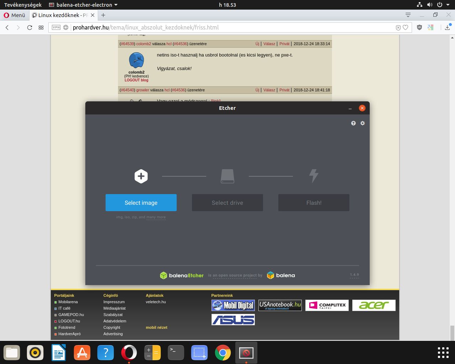
Task: Close the Etcher window with orange button
Action: click(362, 108)
